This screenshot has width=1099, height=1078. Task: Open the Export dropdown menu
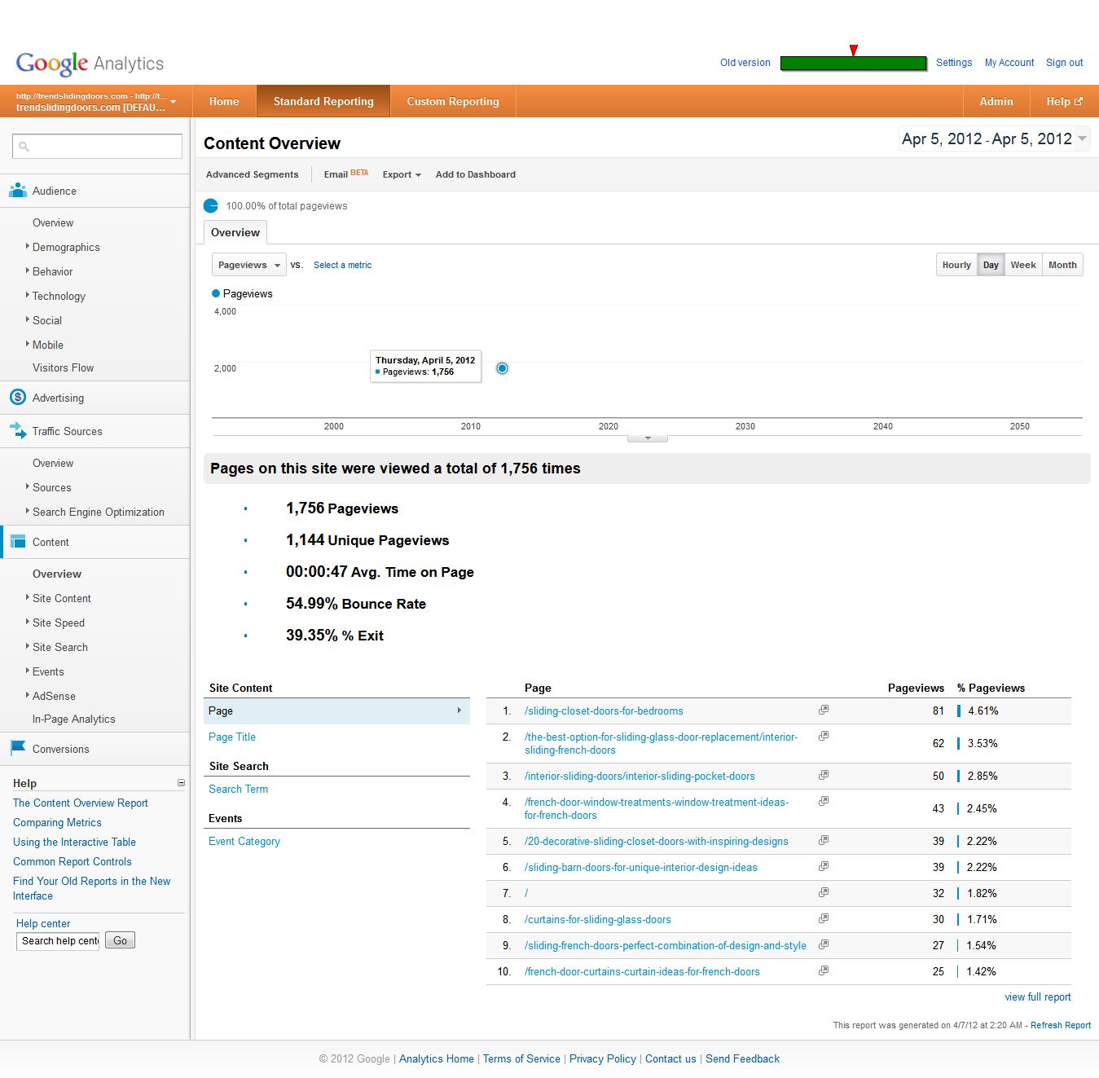click(x=402, y=174)
